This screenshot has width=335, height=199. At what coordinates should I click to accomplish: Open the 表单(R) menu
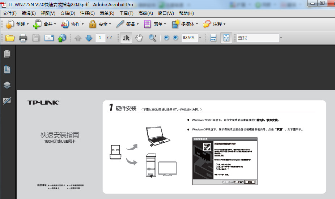pos(107,13)
